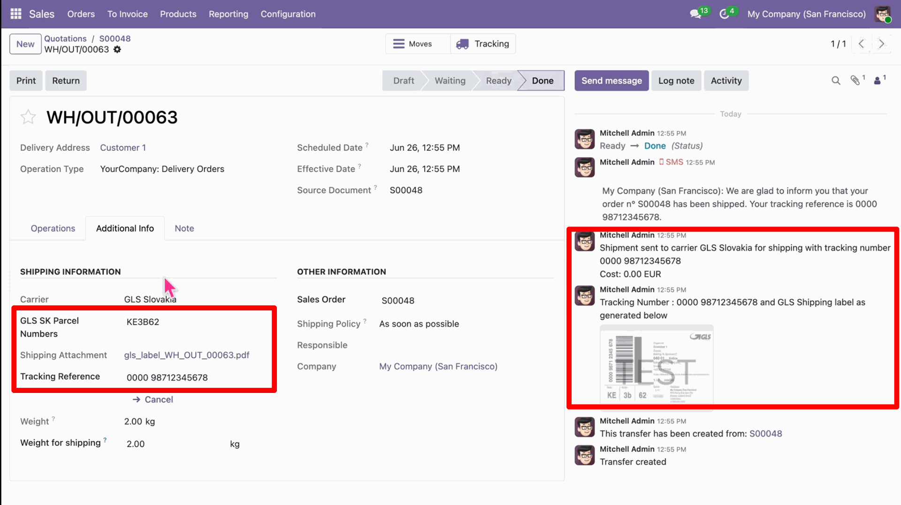Open the attachments paperclip icon
This screenshot has width=901, height=505.
coord(855,81)
